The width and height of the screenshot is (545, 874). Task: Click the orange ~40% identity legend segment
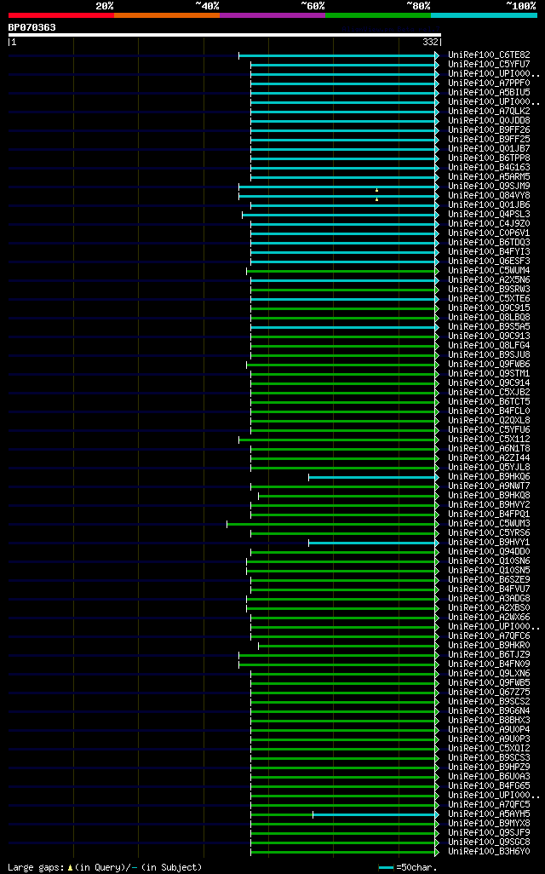167,15
